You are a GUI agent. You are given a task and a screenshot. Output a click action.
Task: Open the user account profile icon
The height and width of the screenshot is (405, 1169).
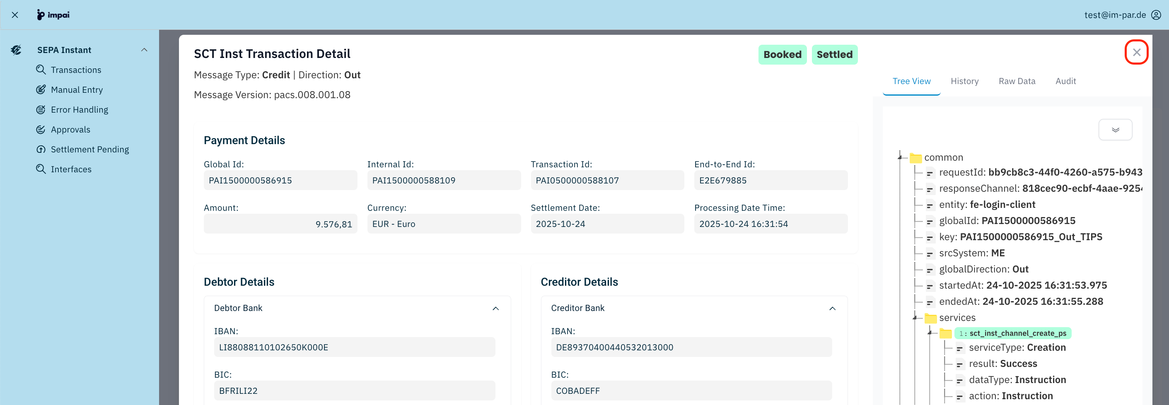point(1156,15)
